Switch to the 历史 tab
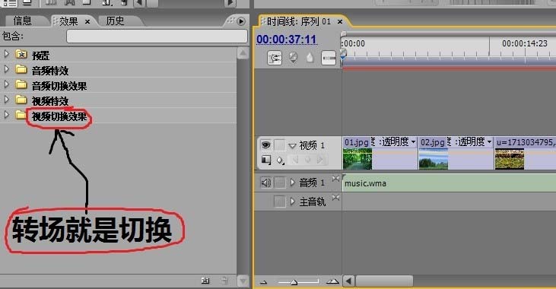 (x=116, y=21)
